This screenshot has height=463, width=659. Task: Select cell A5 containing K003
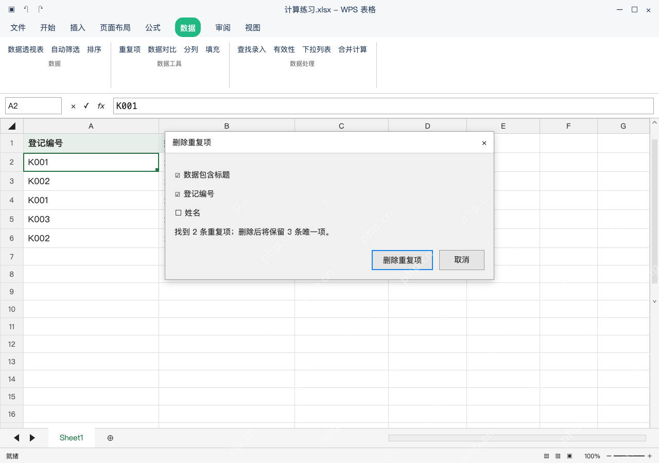coord(91,219)
